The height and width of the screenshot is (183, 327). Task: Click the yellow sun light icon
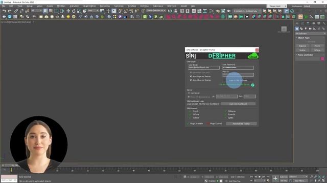click(x=68, y=17)
